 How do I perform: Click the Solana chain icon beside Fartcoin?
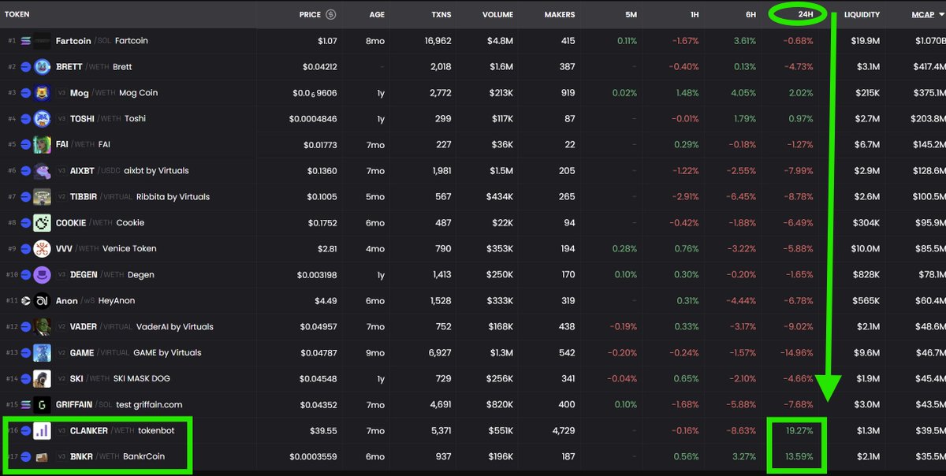[25, 41]
